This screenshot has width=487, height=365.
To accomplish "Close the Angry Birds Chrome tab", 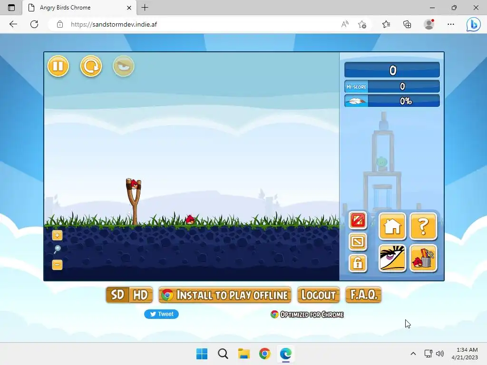I will click(129, 8).
